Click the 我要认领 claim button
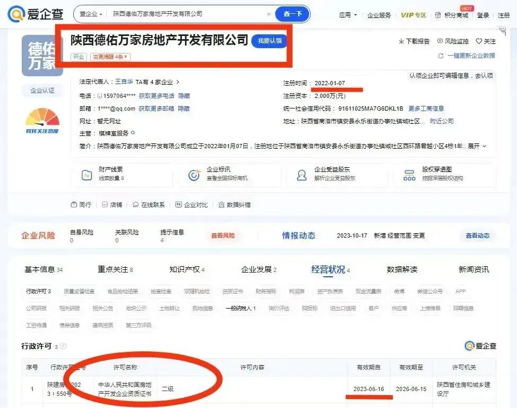Image resolution: width=517 pixels, height=408 pixels. click(269, 41)
